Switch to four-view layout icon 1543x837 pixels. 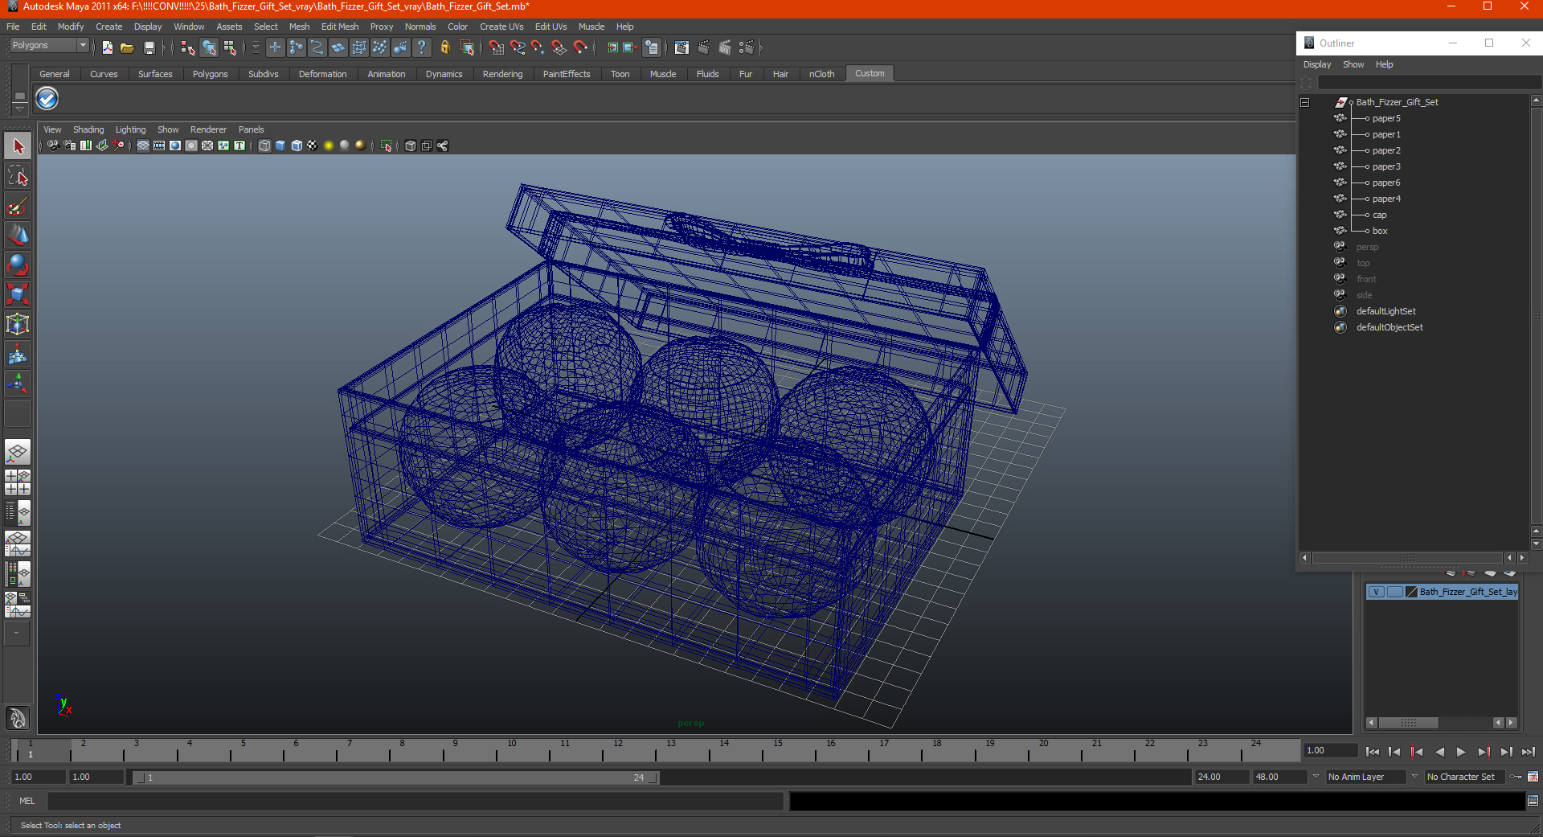pos(18,482)
